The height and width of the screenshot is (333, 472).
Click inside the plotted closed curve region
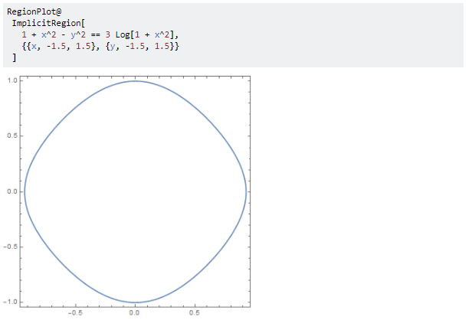(135, 191)
